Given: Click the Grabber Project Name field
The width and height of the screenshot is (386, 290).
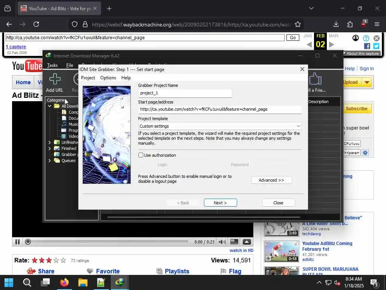Looking at the screenshot, I should [185, 93].
